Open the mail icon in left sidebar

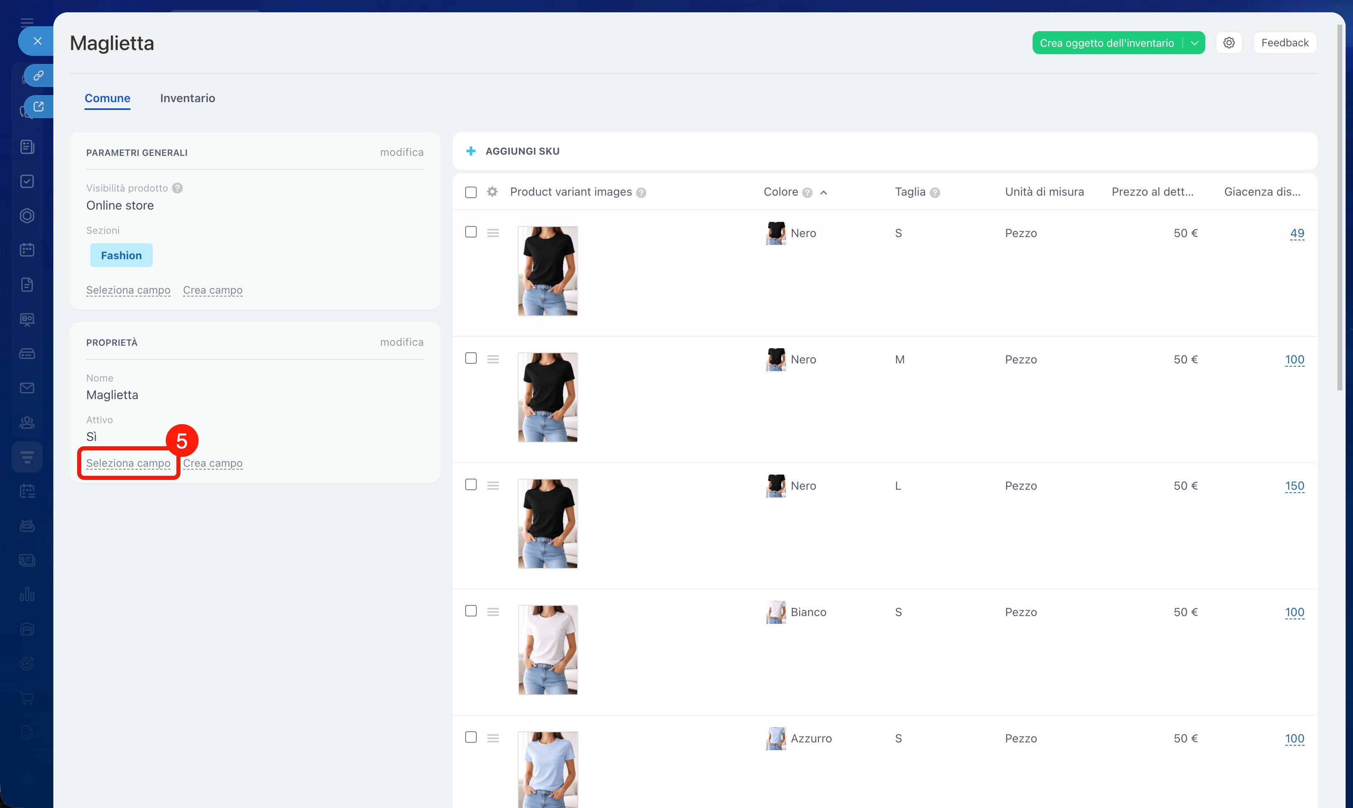[27, 388]
